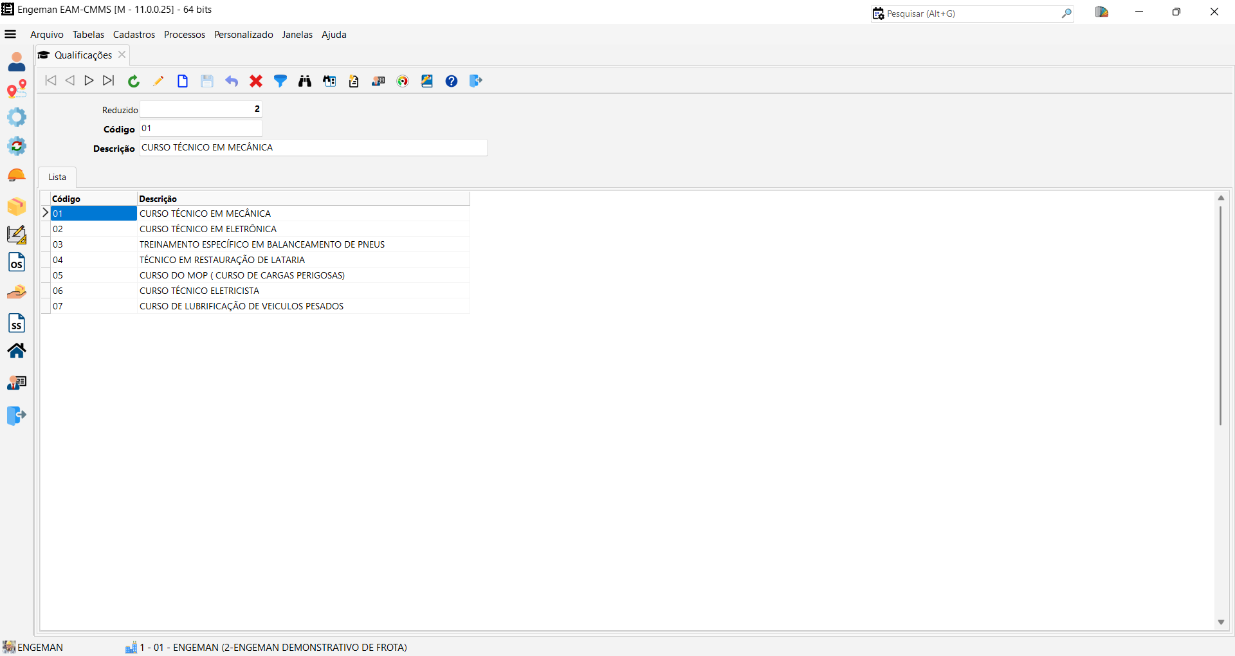1235x656 pixels.
Task: Delete the record using the red X
Action: pyautogui.click(x=256, y=81)
